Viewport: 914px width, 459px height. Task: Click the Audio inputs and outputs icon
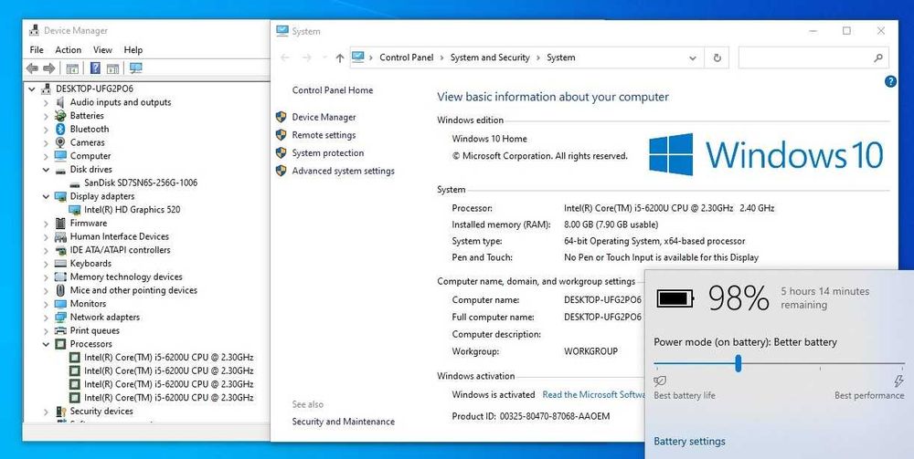[60, 102]
